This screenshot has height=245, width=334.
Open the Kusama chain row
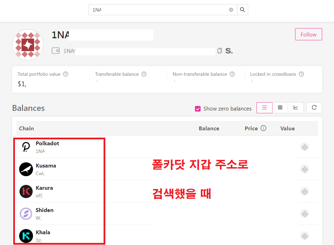tap(167, 169)
